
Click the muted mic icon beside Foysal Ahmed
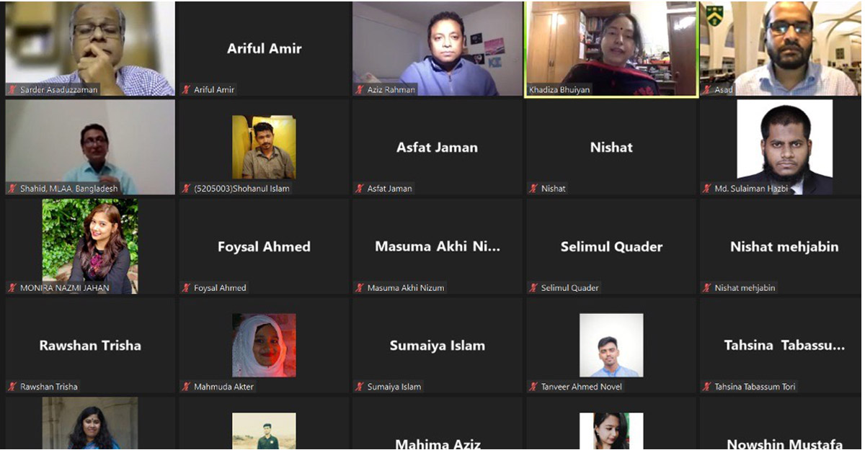click(186, 288)
